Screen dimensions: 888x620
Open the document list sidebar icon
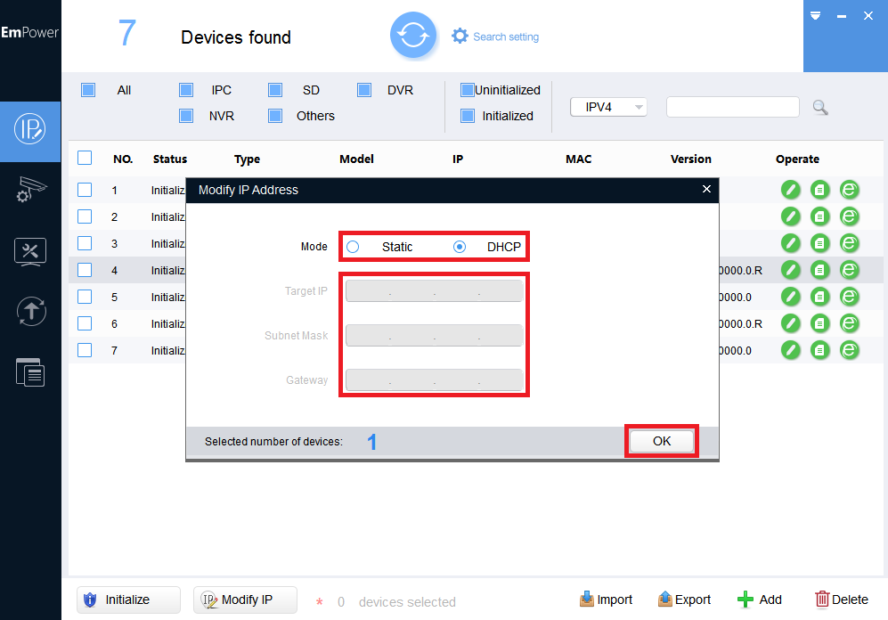(30, 372)
